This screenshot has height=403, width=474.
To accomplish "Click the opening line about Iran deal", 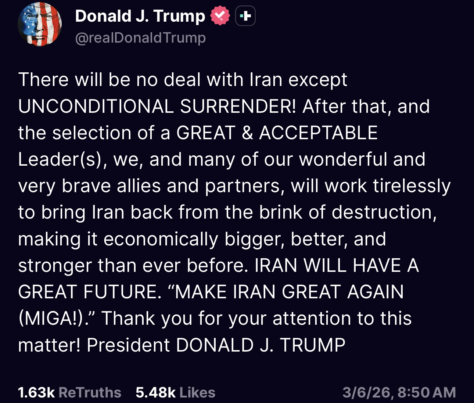I will point(183,80).
